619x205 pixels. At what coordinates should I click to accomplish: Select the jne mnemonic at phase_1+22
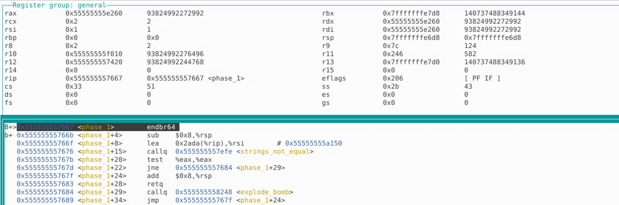tap(153, 168)
